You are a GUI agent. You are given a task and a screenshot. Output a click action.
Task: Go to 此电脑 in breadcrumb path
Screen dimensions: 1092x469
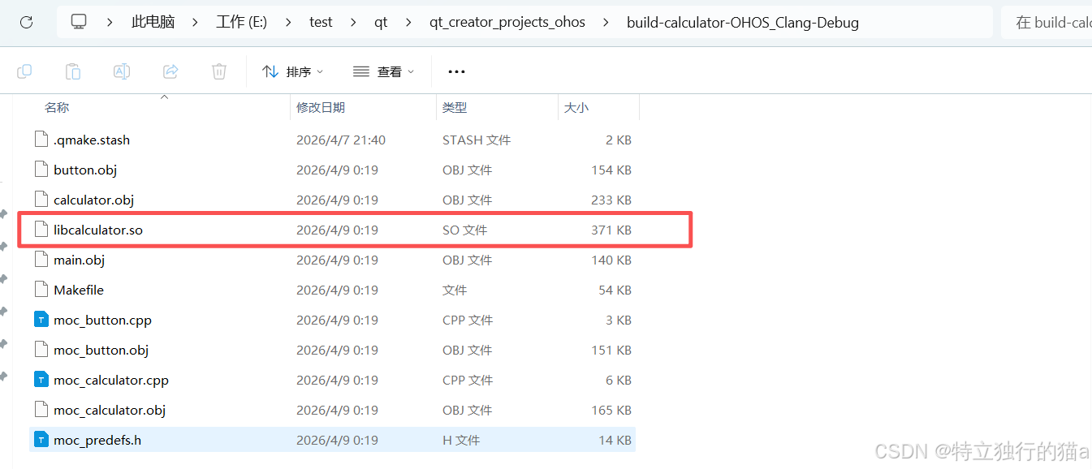click(x=153, y=22)
